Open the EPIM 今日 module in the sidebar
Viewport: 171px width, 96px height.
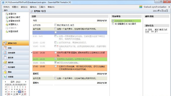coord(16,43)
